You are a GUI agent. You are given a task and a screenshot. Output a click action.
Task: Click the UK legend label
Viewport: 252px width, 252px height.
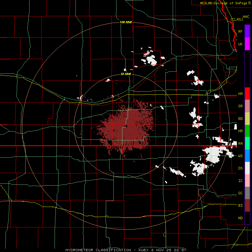pyautogui.click(x=240, y=44)
